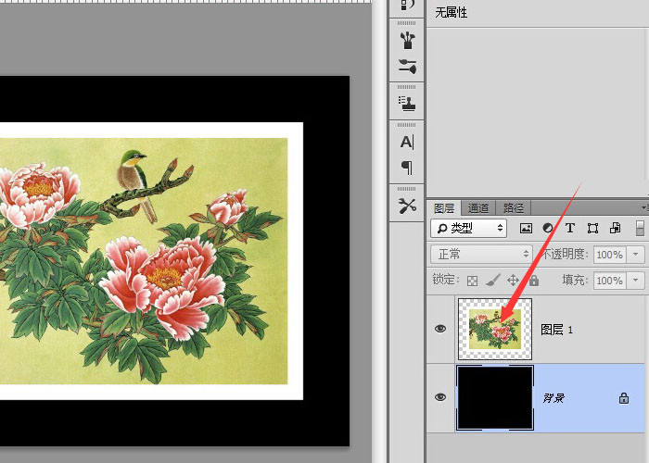Toggle lock all padlock beside 锁定
Image resolution: width=649 pixels, height=463 pixels.
coord(534,281)
